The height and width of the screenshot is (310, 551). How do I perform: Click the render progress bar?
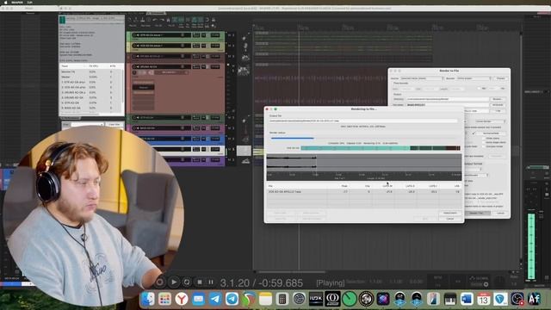coord(363,138)
